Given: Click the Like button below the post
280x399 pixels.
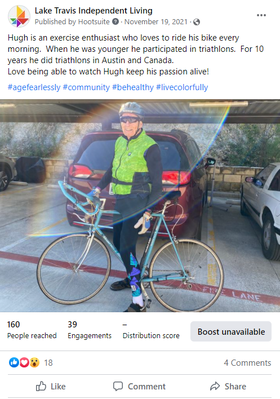Looking at the screenshot, I should [x=51, y=386].
